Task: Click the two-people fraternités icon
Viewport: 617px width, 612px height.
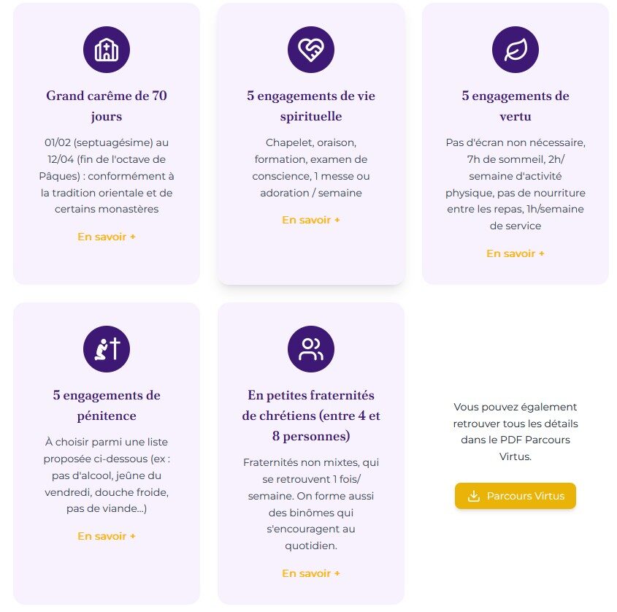Action: 311,350
